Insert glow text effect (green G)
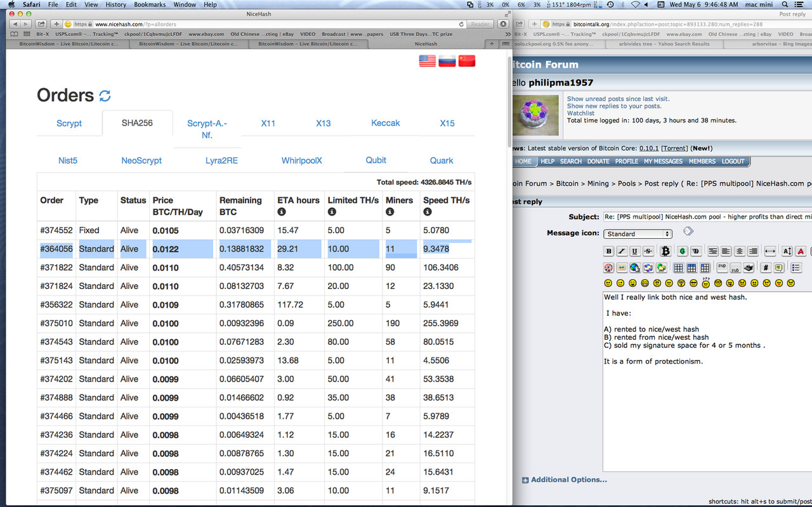The width and height of the screenshot is (812, 507). [683, 252]
